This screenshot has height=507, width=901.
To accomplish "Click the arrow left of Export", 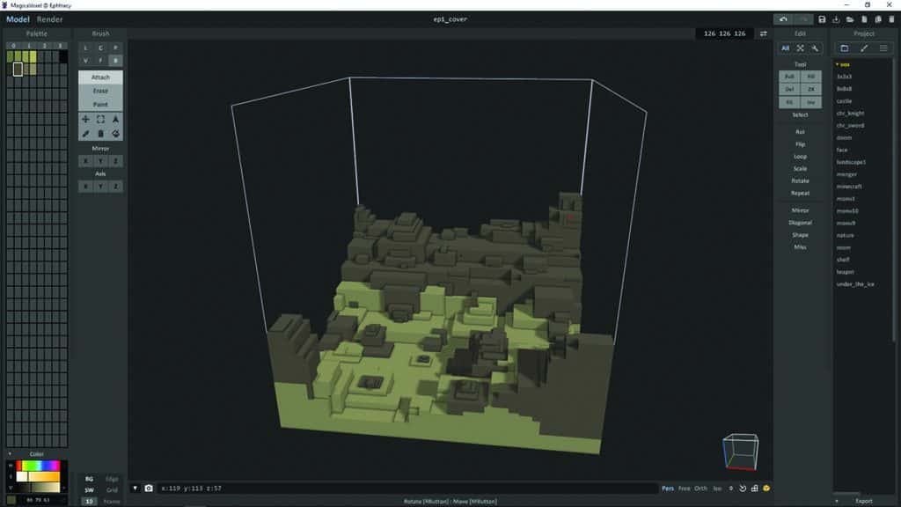I will pyautogui.click(x=837, y=501).
